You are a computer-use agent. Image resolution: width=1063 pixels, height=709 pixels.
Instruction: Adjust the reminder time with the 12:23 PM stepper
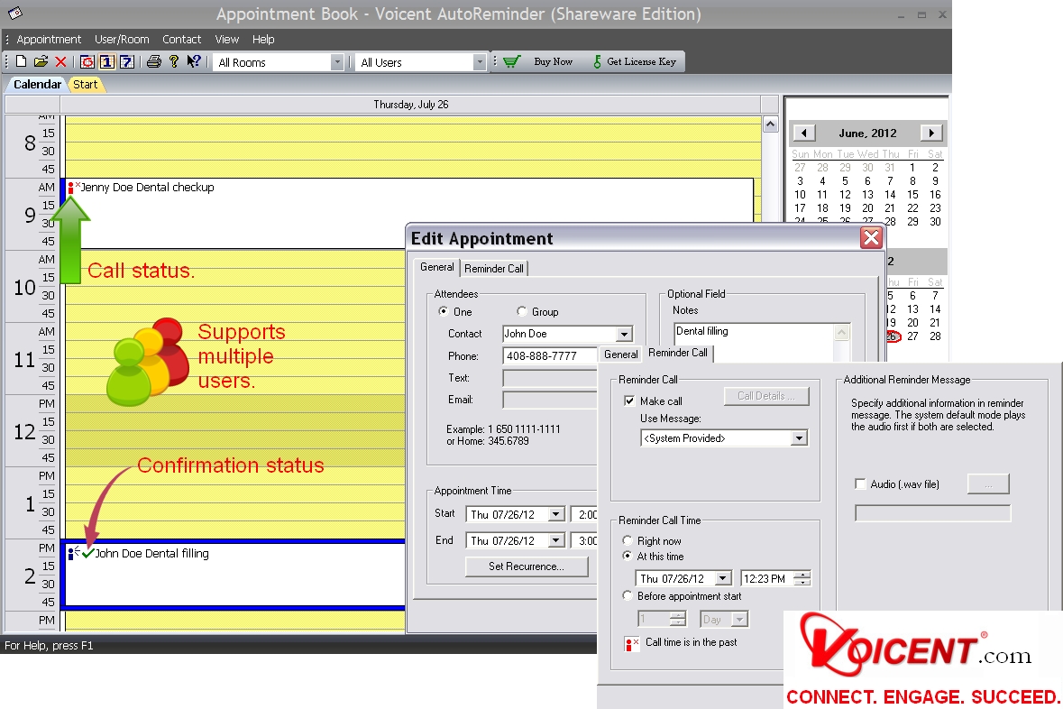(x=801, y=578)
